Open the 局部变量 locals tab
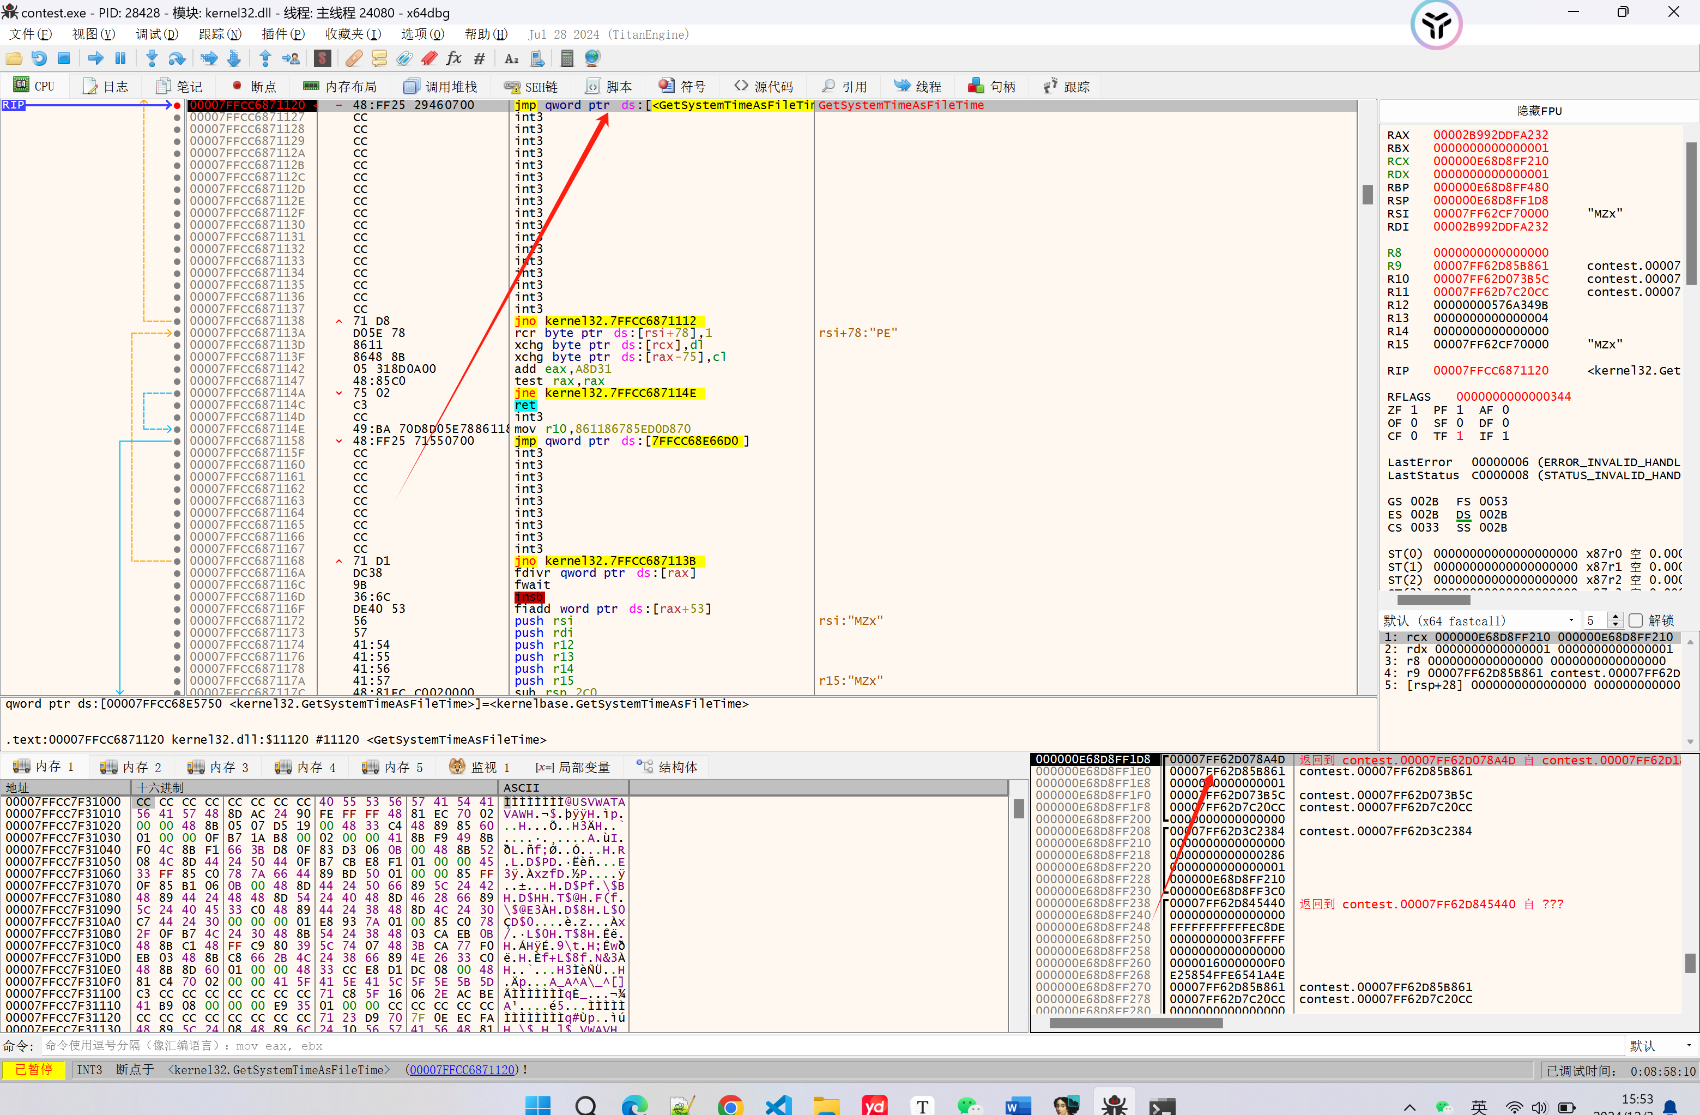 pos(573,767)
